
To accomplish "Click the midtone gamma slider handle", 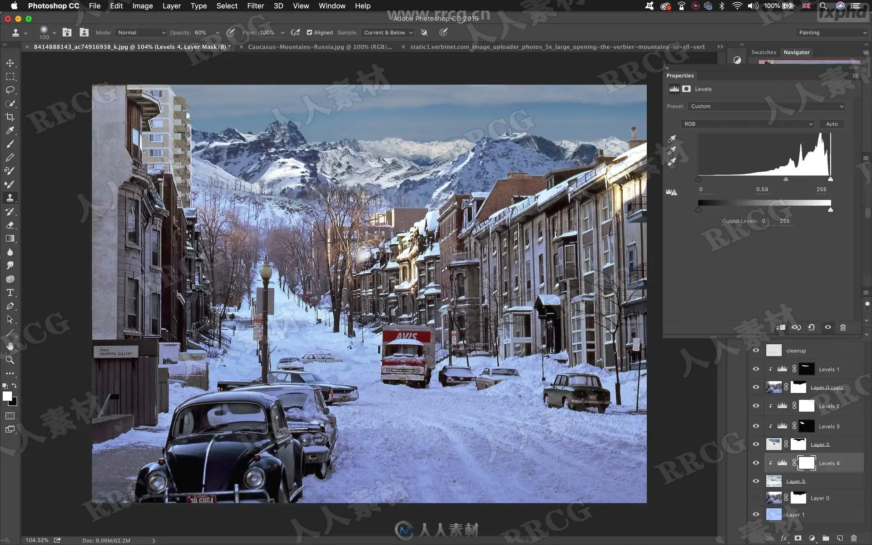I will click(x=786, y=179).
